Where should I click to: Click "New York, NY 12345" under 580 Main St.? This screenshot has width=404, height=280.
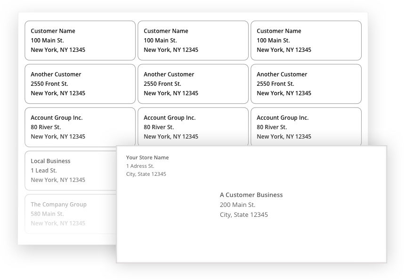click(x=58, y=223)
